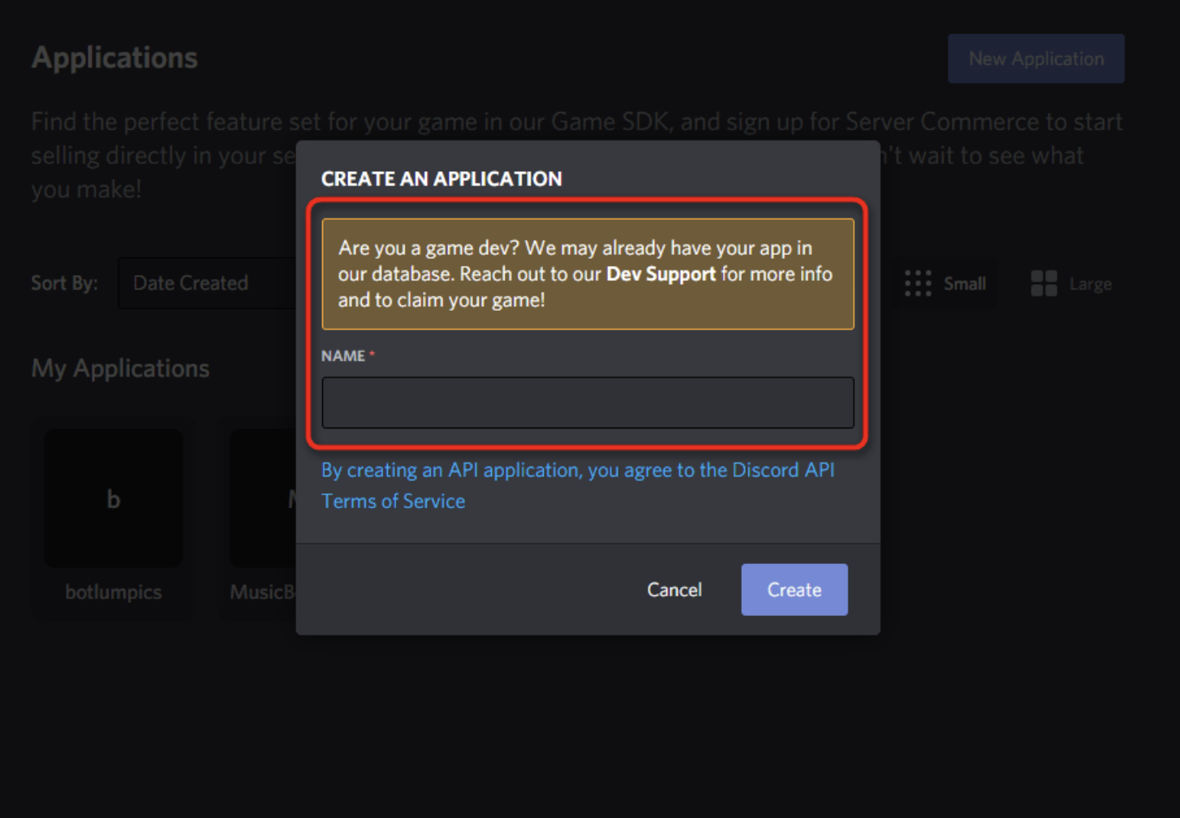Viewport: 1180px width, 818px height.
Task: Cancel the Create an Application dialog
Action: 674,590
